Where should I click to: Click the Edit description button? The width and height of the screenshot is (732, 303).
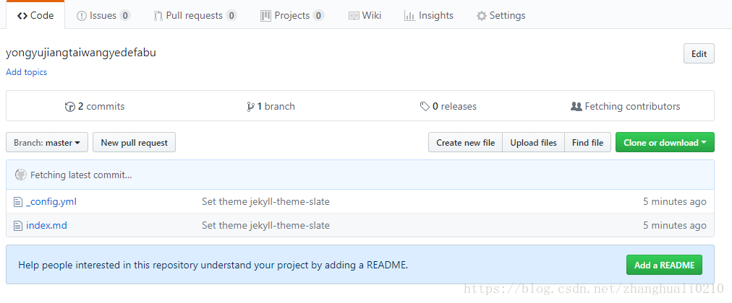[699, 53]
